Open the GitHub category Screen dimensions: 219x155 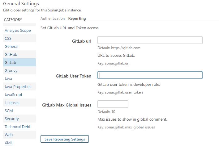click(x=11, y=55)
